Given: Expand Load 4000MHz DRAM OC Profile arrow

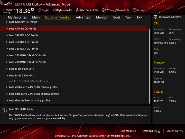Looking at the screenshot, I should (7, 62).
